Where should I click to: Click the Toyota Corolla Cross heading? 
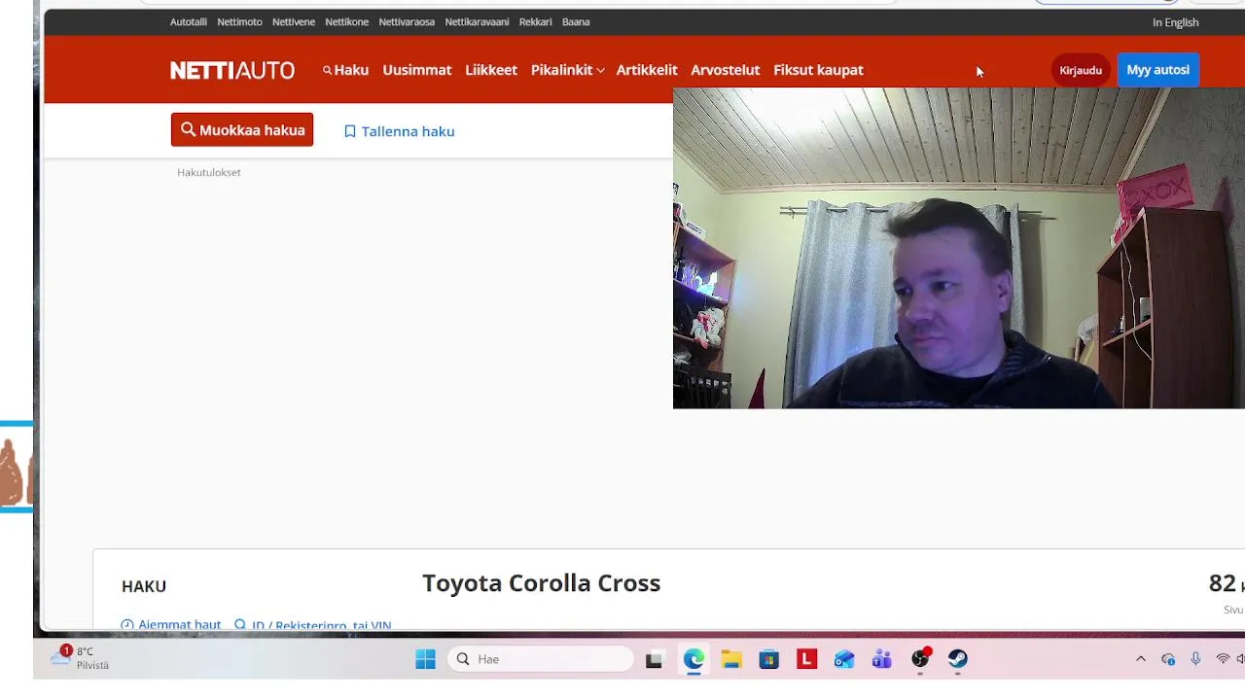[541, 583]
